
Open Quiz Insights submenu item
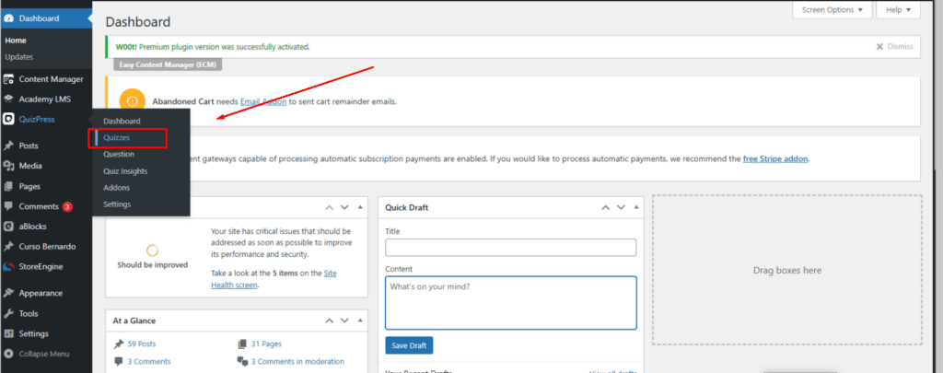(x=125, y=171)
